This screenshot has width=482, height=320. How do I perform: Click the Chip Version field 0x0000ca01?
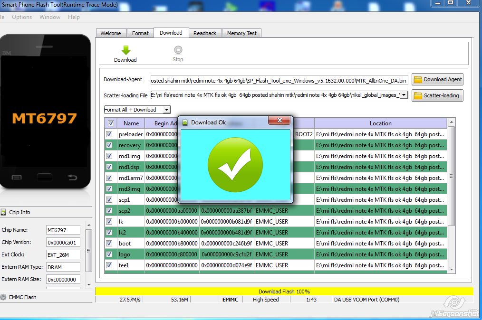tap(63, 242)
